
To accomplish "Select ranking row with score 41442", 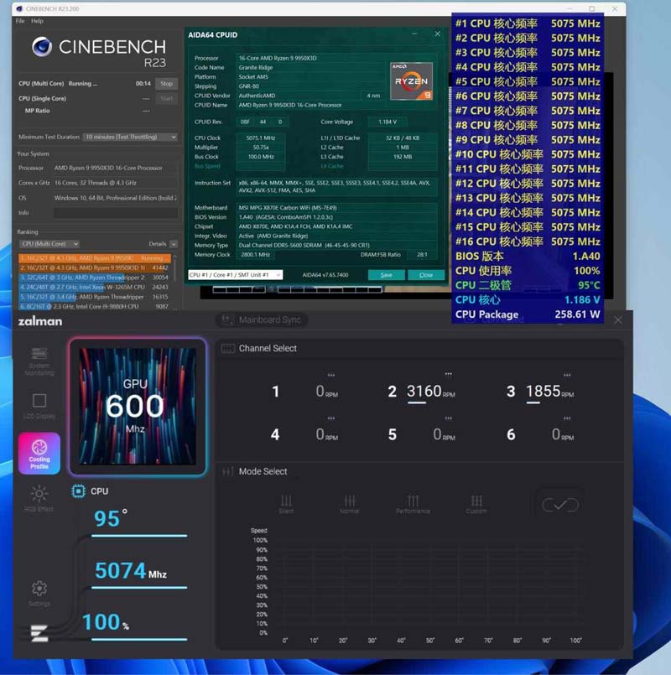I will [x=95, y=267].
